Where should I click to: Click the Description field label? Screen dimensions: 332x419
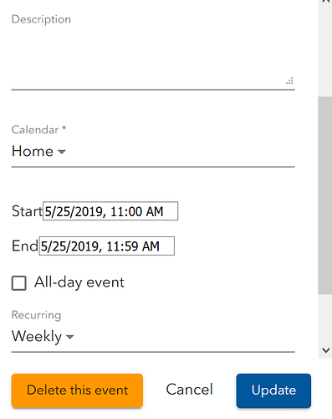pos(41,19)
